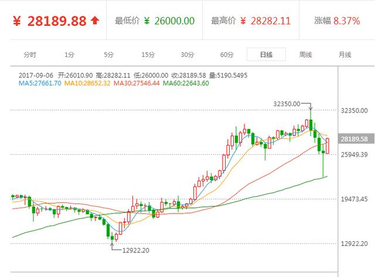This screenshot has height=277, width=375.
Task: Click the 低:26000.00 low value in chart header
Action: tap(151, 75)
